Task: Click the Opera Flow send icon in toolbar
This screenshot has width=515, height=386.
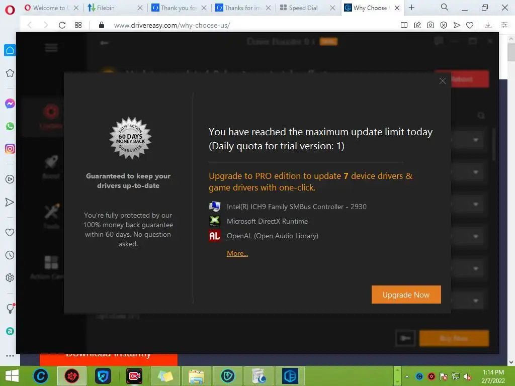Action: point(457,25)
